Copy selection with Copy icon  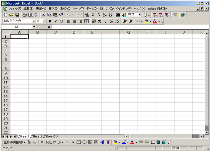tap(49, 15)
